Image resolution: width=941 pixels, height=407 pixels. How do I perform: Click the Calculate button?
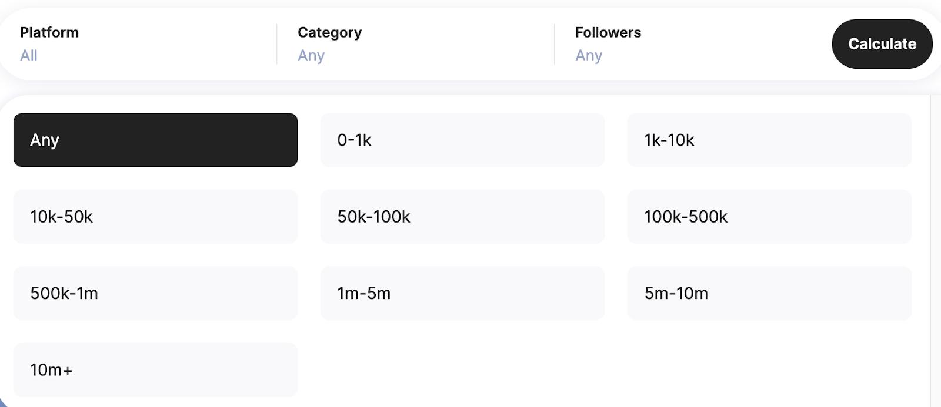882,44
